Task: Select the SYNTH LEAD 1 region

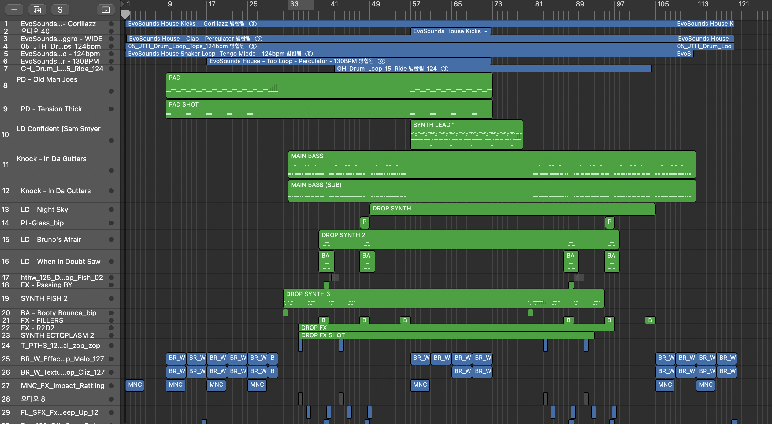Action: (467, 135)
